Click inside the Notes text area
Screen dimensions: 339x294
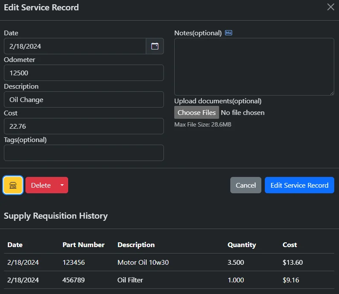254,67
